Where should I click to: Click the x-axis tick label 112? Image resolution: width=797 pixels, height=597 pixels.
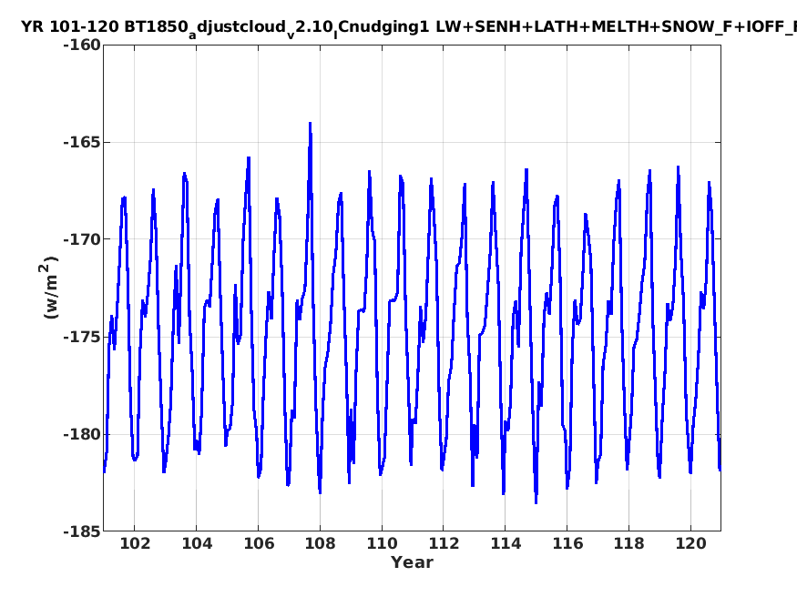(444, 543)
